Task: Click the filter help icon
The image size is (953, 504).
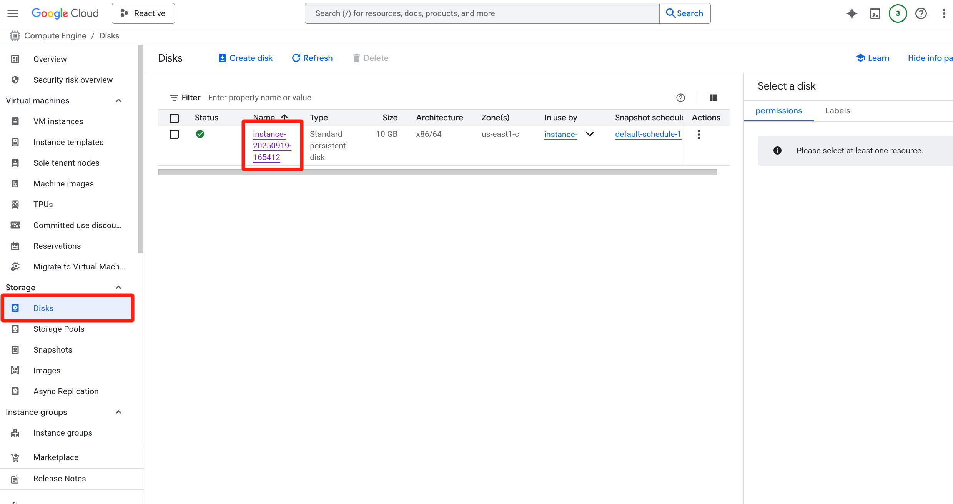Action: click(x=680, y=98)
